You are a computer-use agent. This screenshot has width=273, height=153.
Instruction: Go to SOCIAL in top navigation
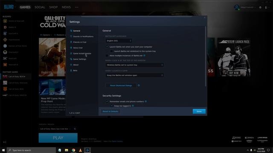point(40,7)
